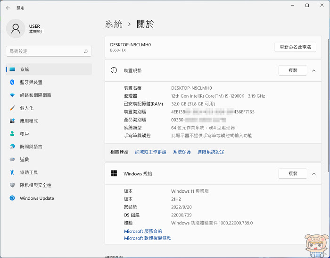Go to 帳戶 settings
330x258 pixels.
pyautogui.click(x=49, y=134)
